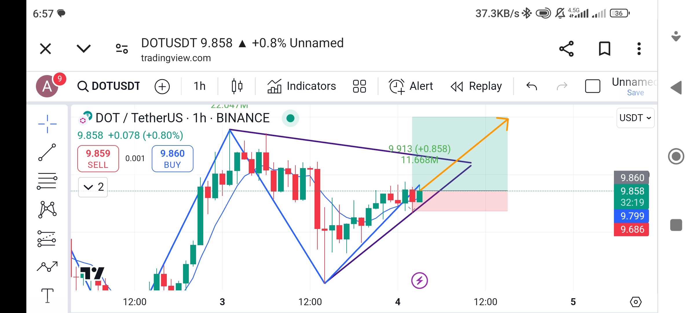Viewport: 695px width, 313px height.
Task: Select the trend line tool
Action: (x=47, y=152)
